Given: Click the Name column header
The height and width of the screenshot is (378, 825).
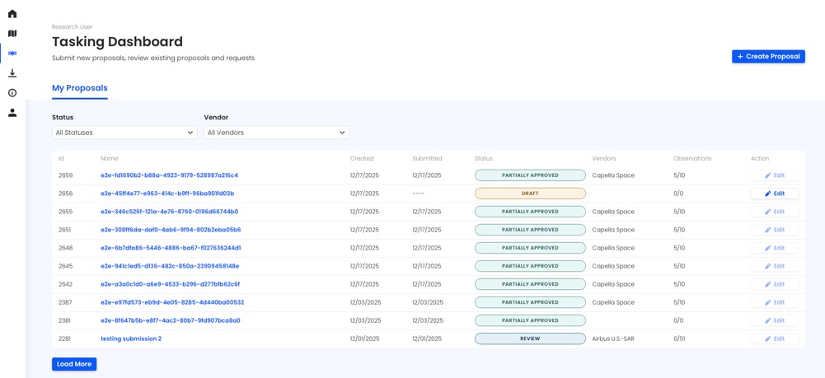Looking at the screenshot, I should [x=110, y=158].
